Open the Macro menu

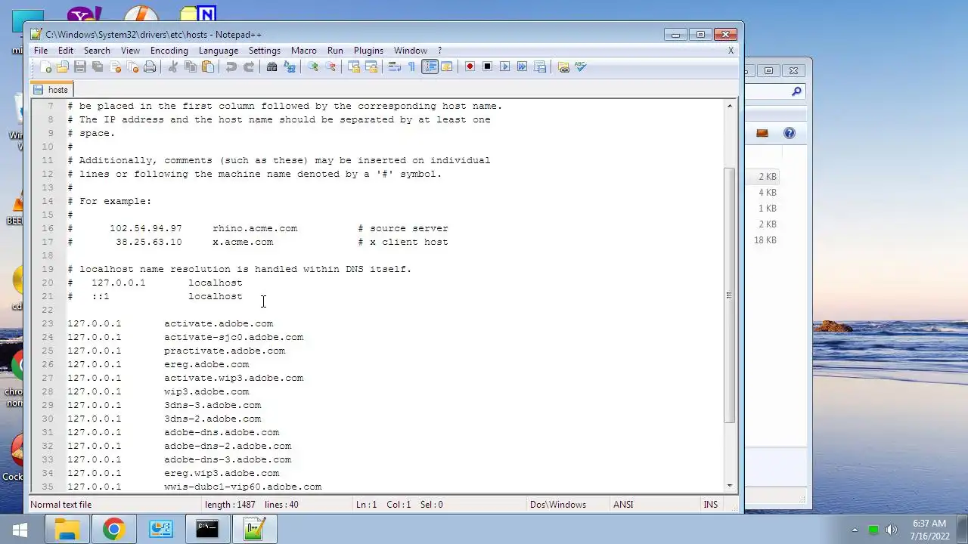[x=304, y=51]
